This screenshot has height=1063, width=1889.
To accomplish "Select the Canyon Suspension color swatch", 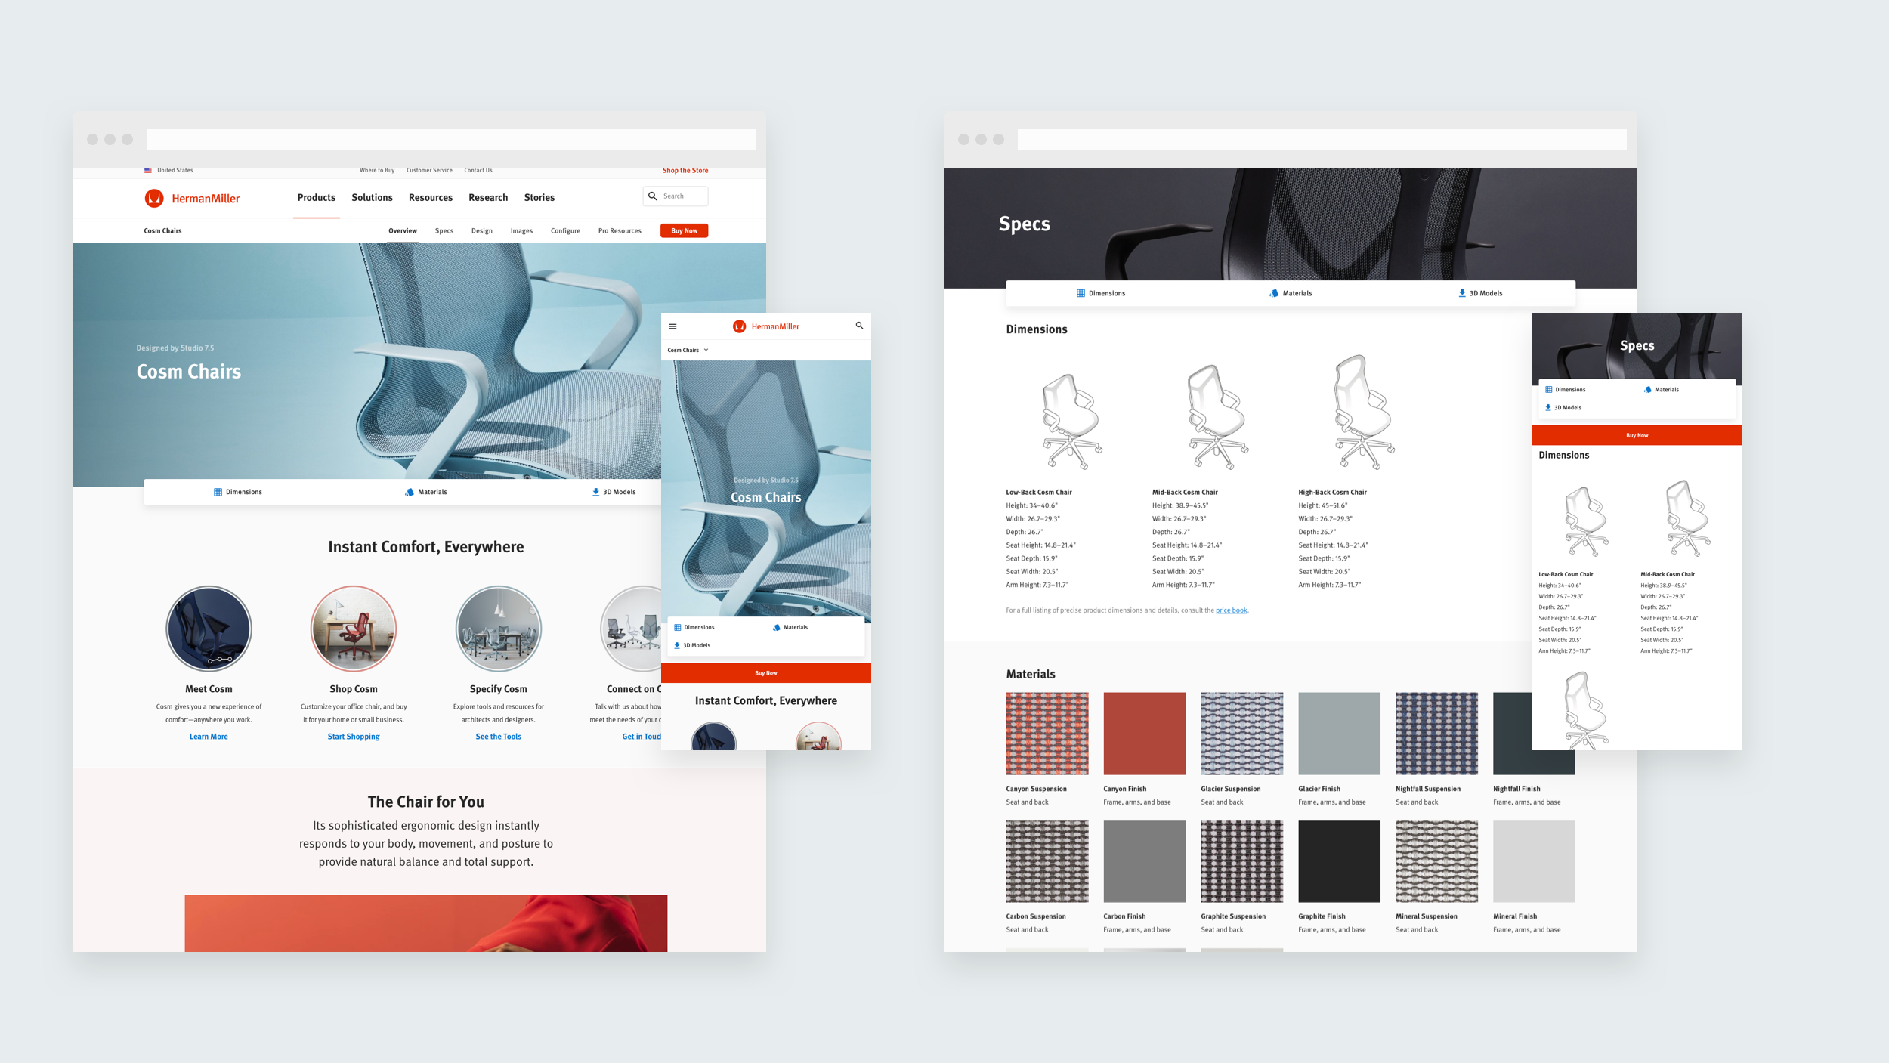I will (x=1044, y=734).
